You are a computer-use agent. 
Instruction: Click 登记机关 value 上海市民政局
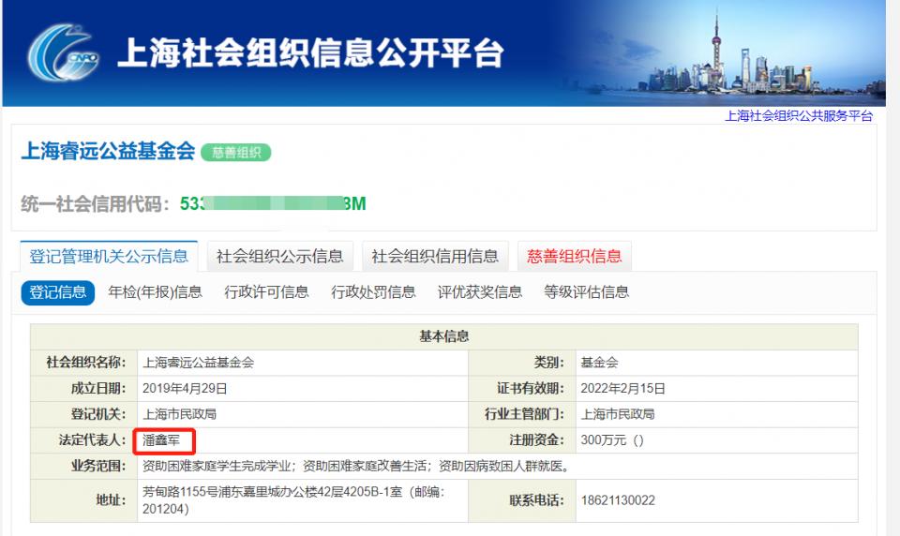tap(179, 414)
